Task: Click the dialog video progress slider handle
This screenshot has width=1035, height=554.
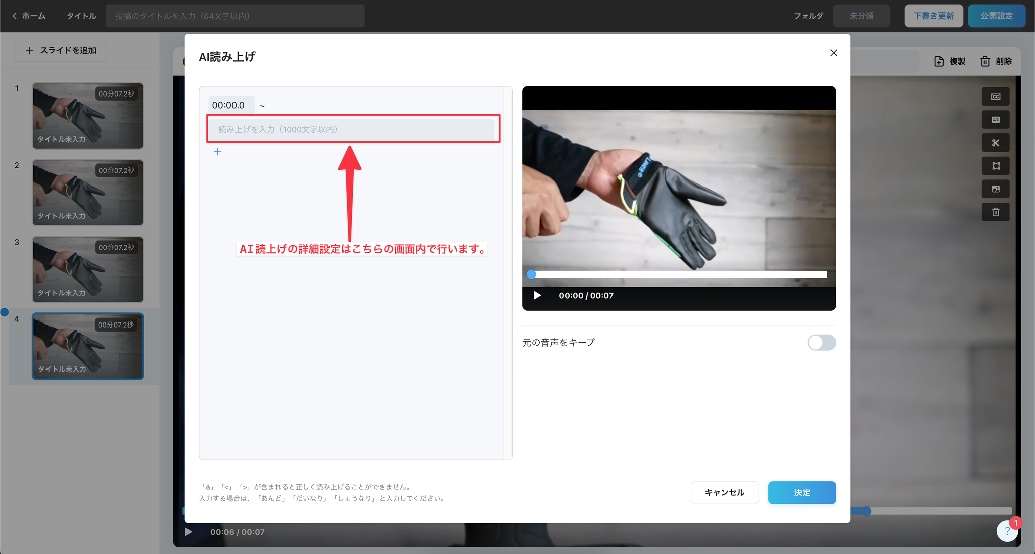Action: [531, 274]
